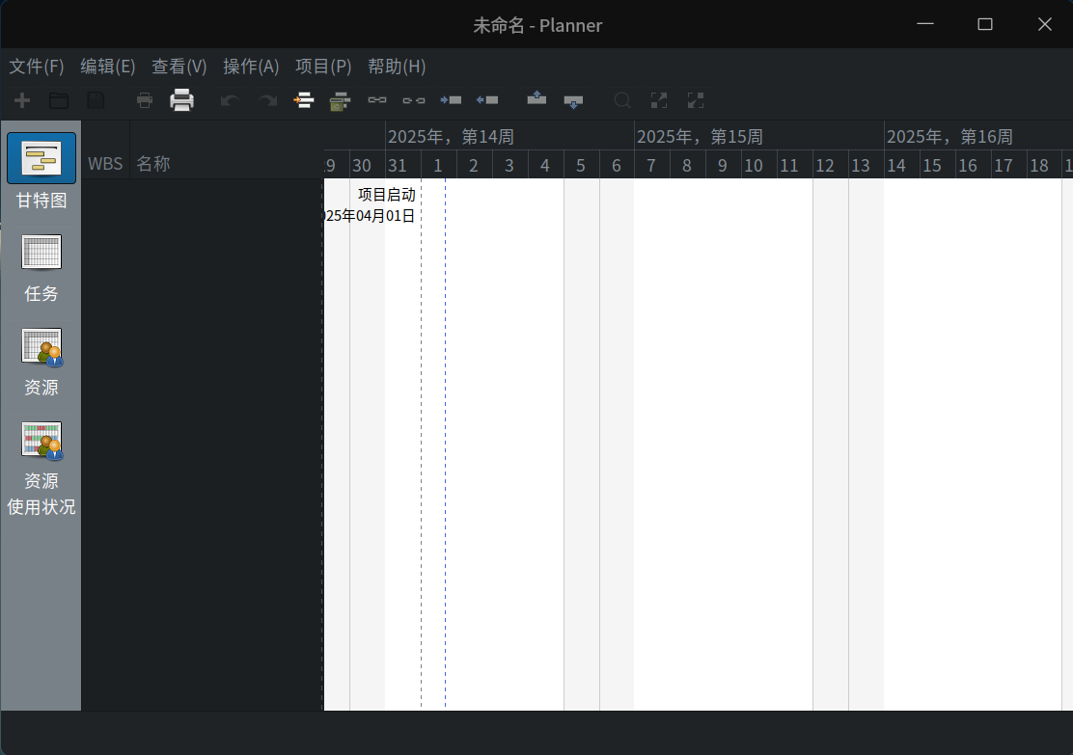Image resolution: width=1073 pixels, height=755 pixels.
Task: Remove the selected task icon
Action: (340, 100)
